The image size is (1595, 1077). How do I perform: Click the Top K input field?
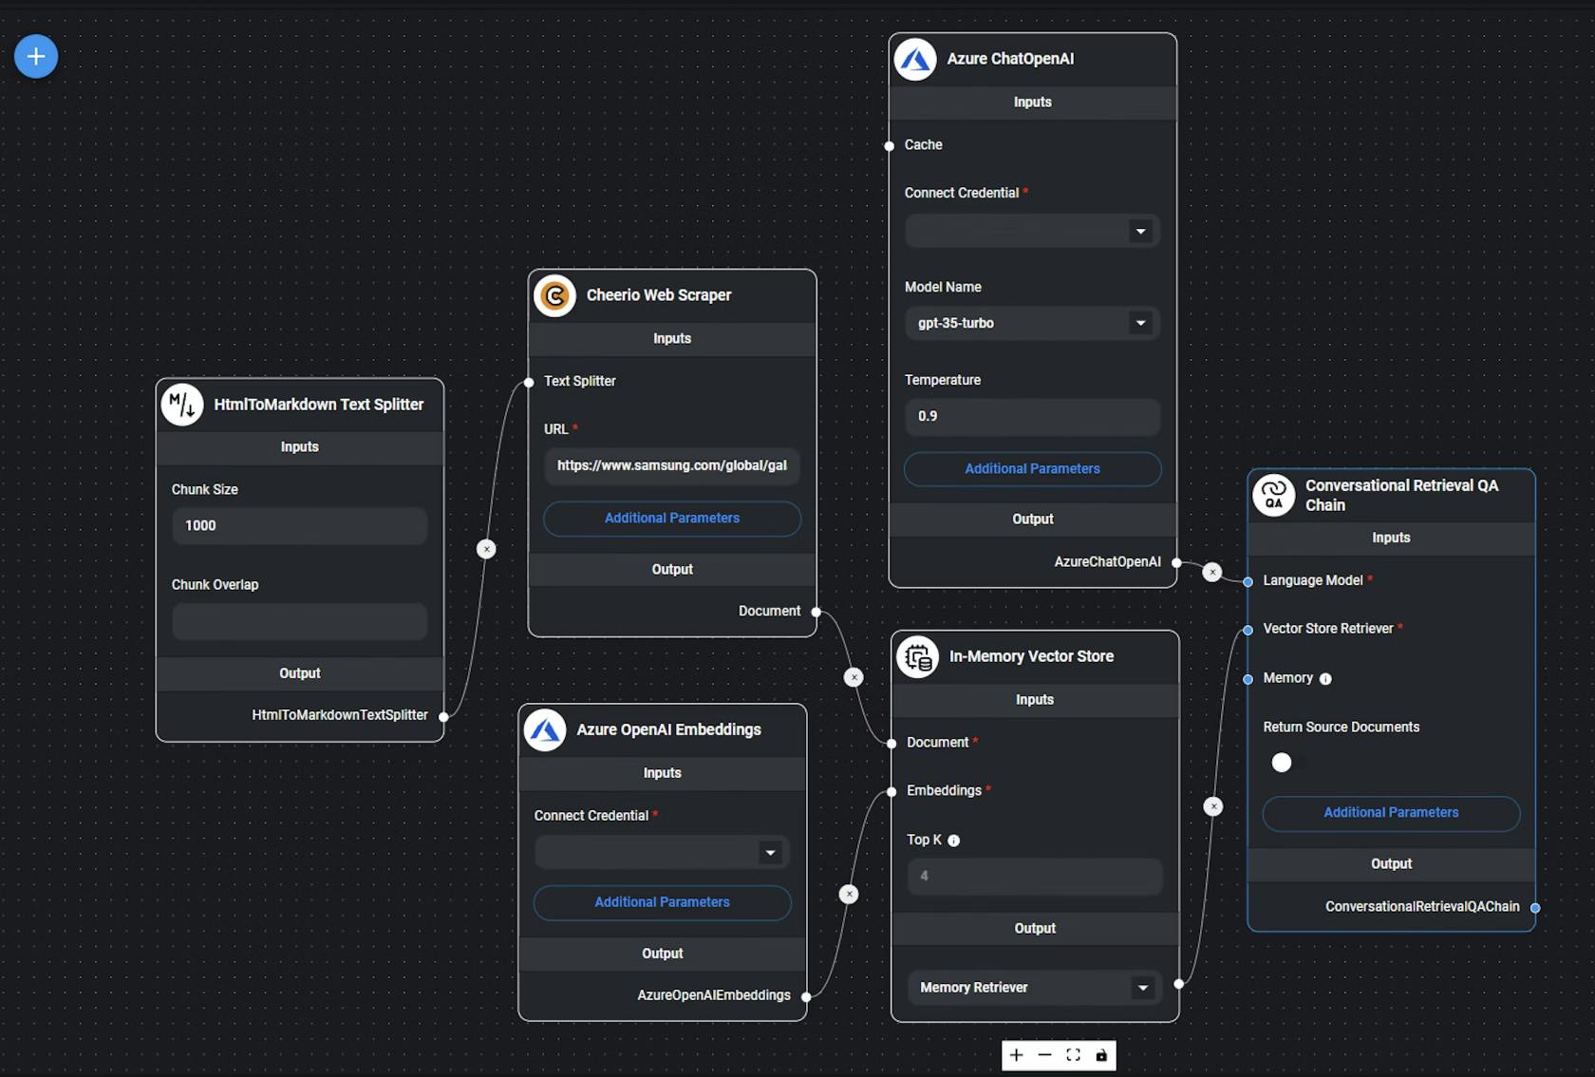pos(1035,877)
